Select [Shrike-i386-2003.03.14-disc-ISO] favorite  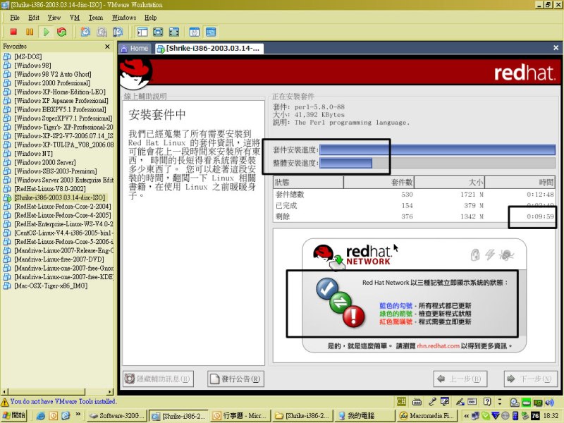60,197
